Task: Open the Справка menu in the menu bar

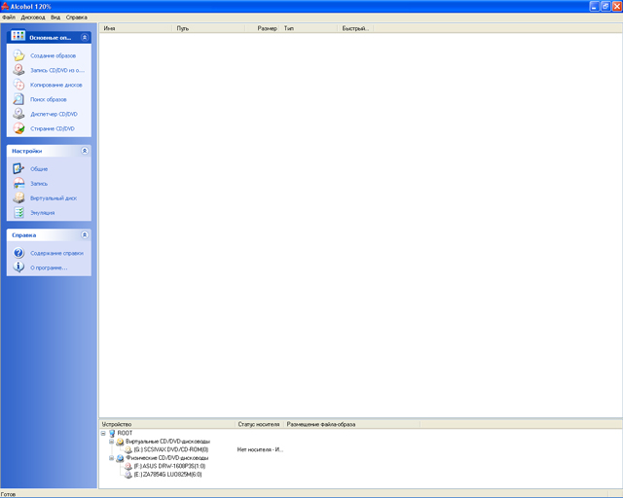Action: [x=76, y=18]
